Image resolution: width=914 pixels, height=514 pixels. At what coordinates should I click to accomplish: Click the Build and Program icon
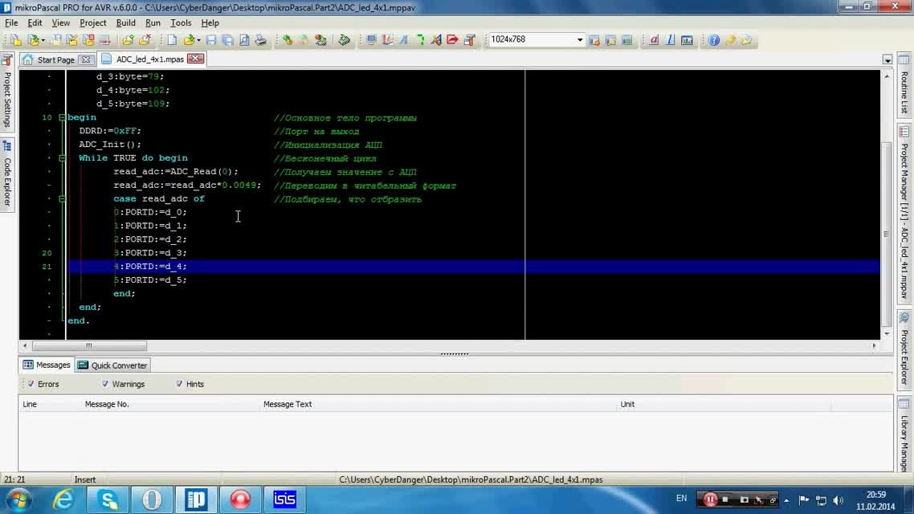click(320, 39)
